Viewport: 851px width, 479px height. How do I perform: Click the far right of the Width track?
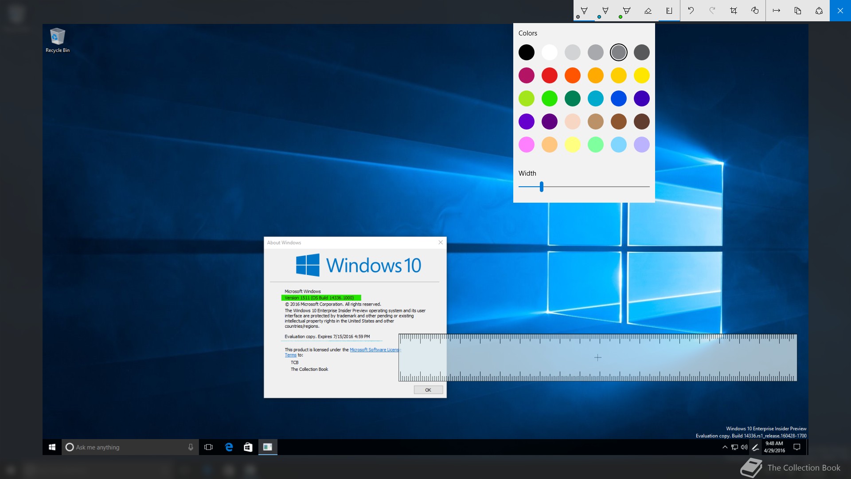[648, 187]
